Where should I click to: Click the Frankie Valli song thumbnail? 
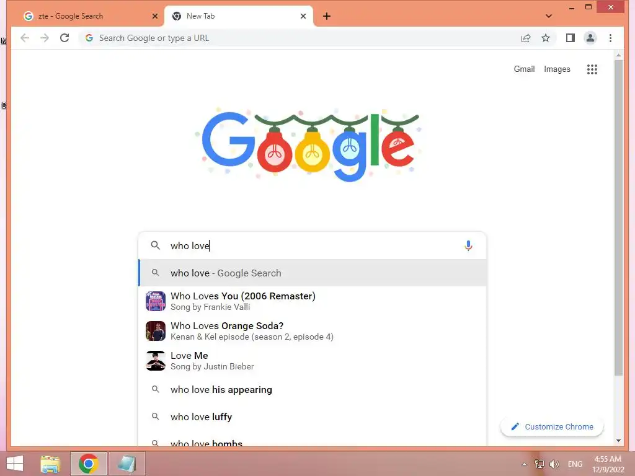pyautogui.click(x=156, y=301)
